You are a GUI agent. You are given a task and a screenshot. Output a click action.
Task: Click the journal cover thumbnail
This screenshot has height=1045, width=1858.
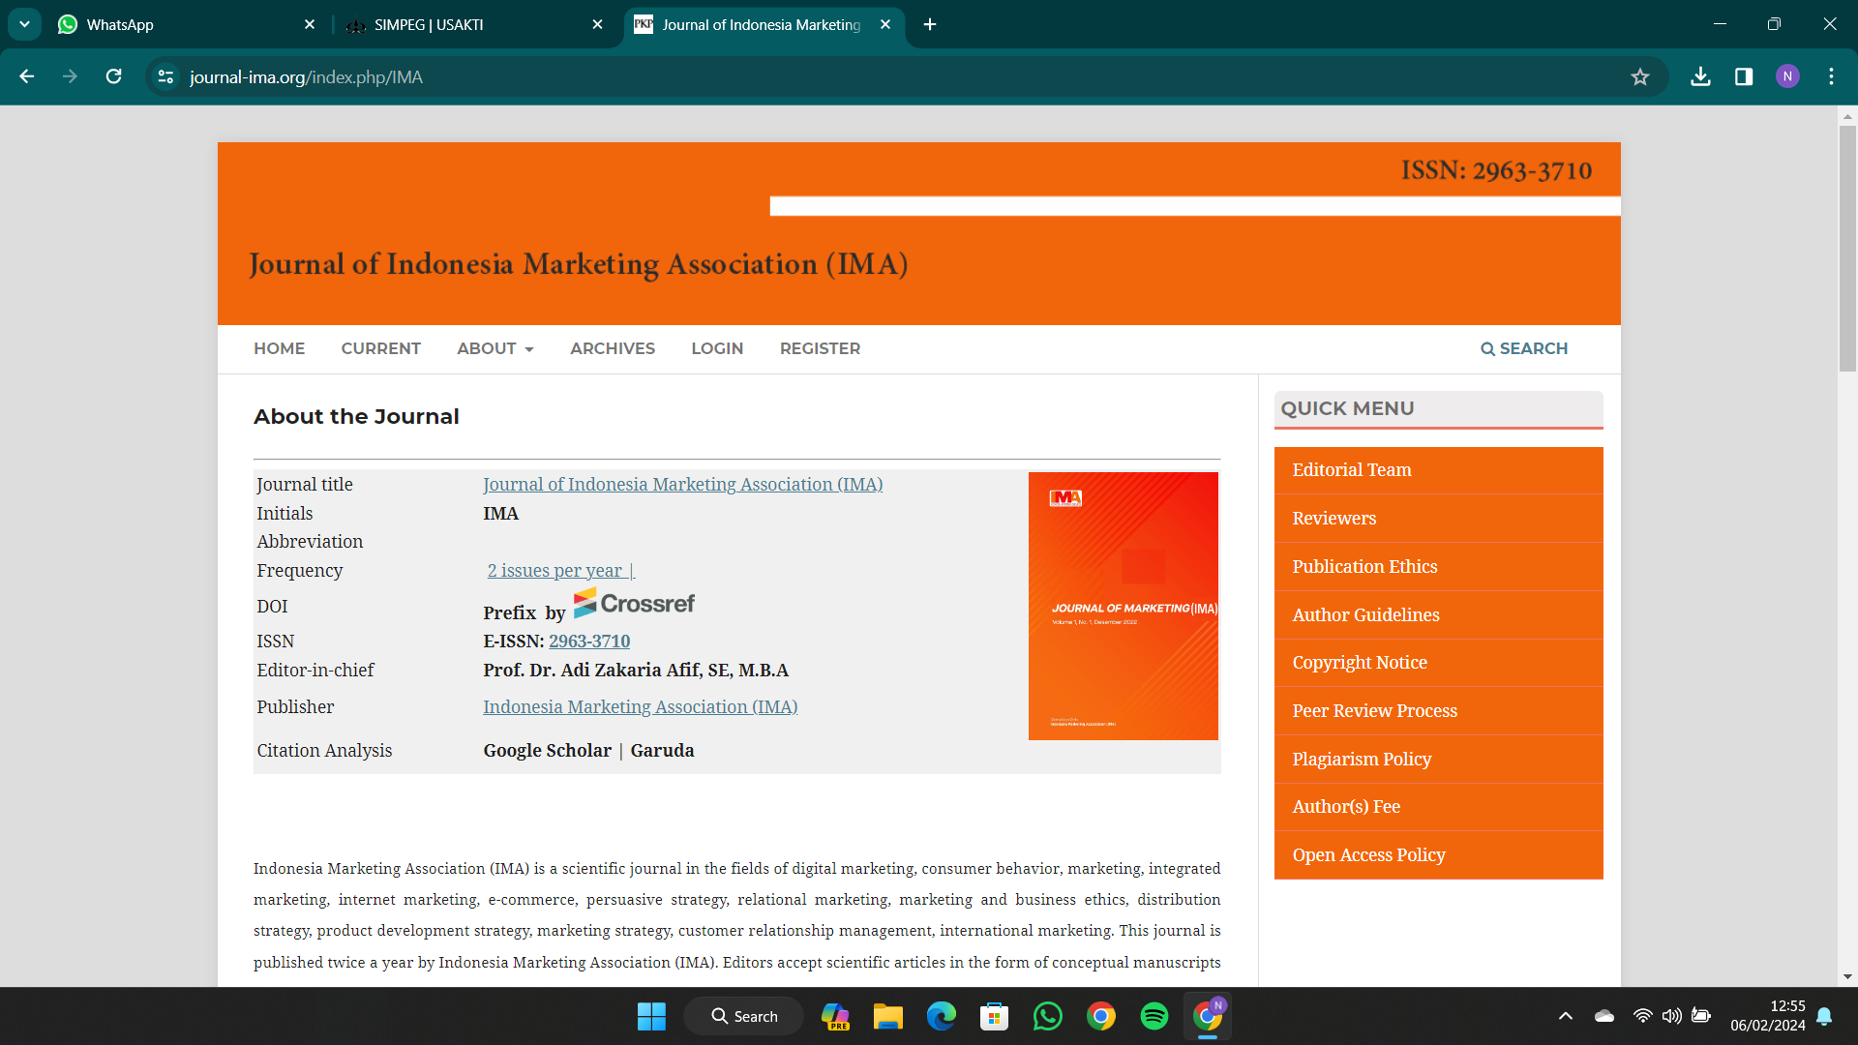coord(1123,606)
